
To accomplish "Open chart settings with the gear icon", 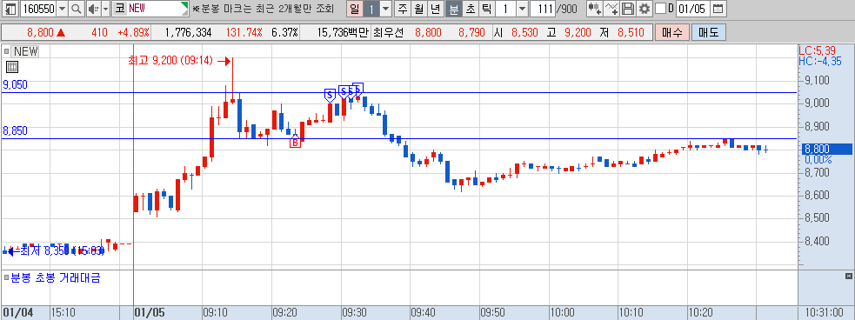I will (x=645, y=9).
